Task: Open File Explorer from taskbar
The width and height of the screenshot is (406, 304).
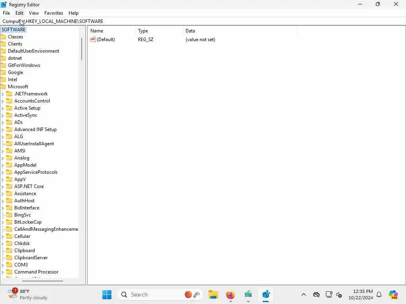Action: point(213,294)
